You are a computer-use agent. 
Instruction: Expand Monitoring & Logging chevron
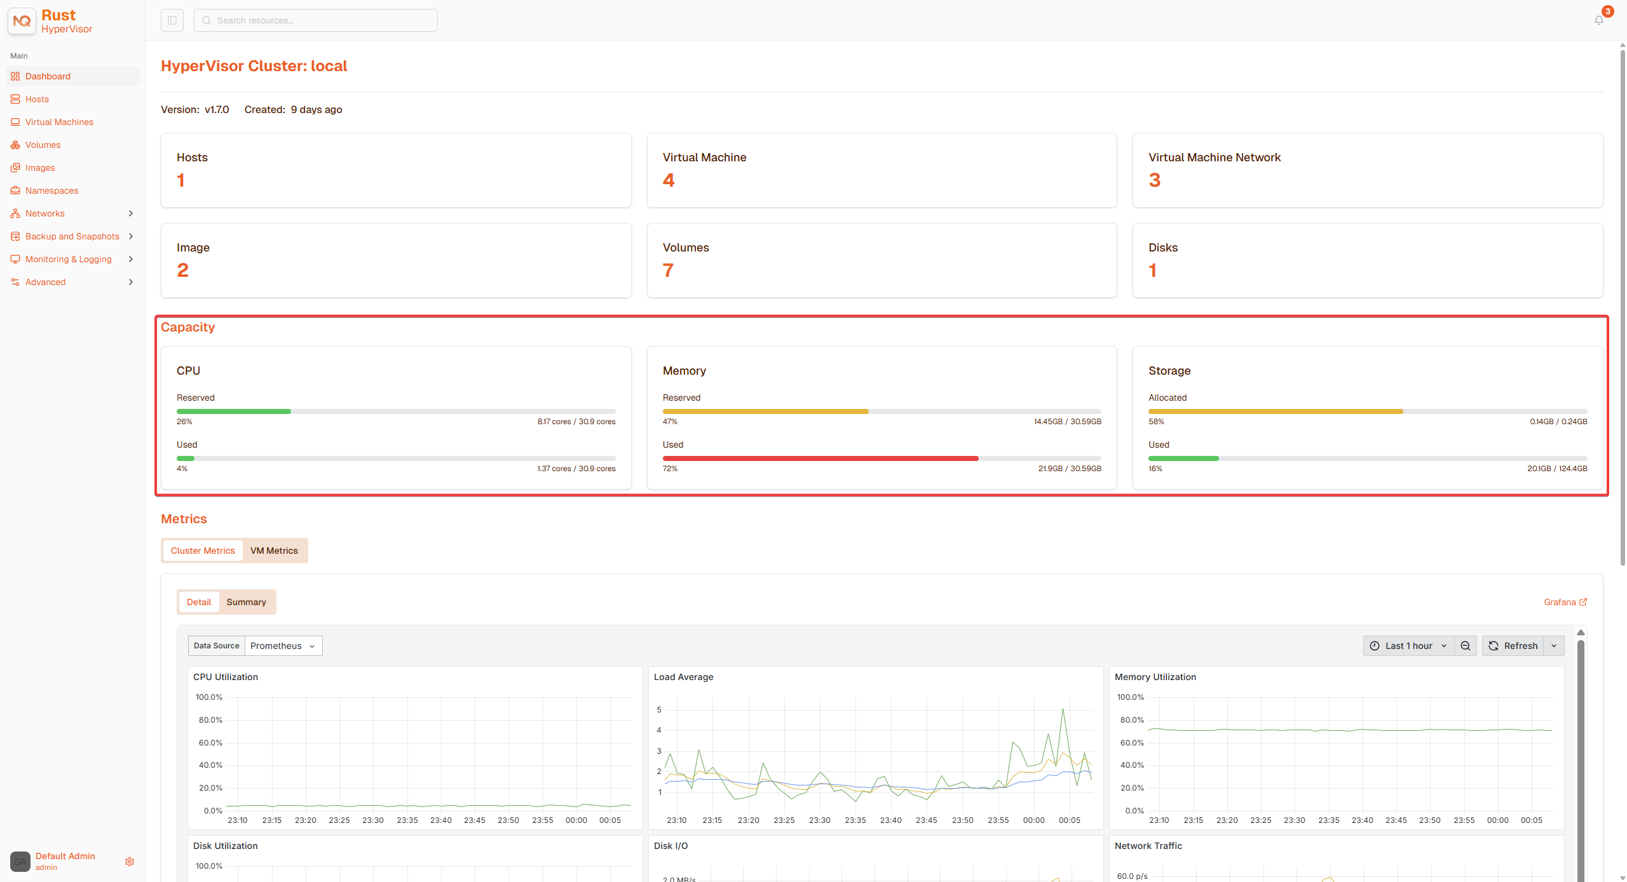[x=131, y=259]
